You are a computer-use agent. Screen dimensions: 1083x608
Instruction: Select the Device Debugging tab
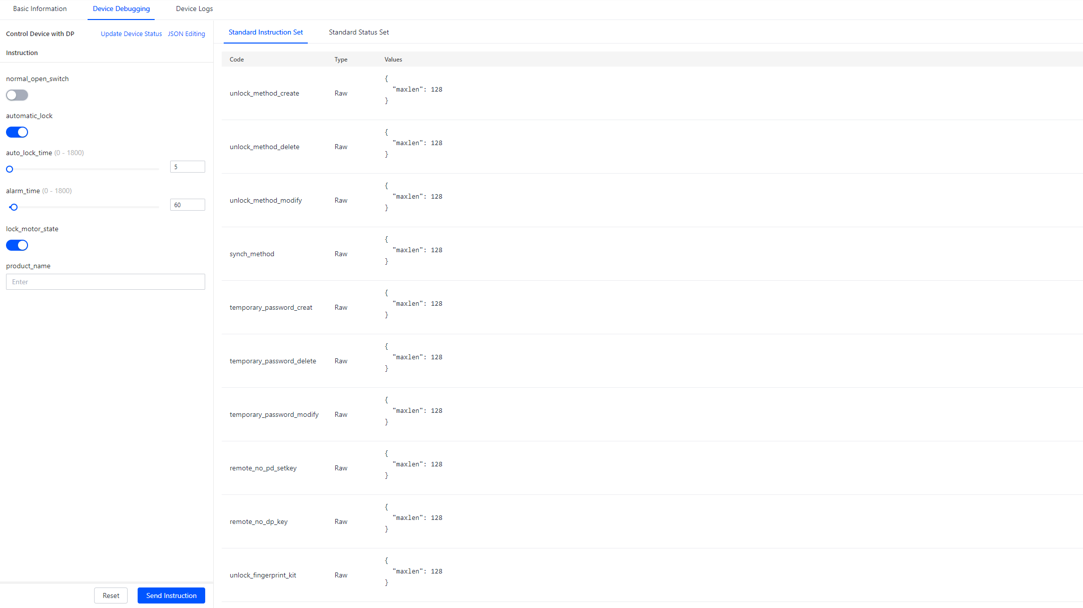[x=121, y=9]
